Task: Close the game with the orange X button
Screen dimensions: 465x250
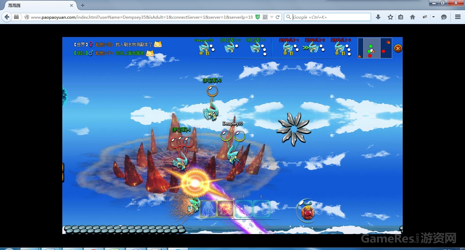Action: tap(398, 49)
